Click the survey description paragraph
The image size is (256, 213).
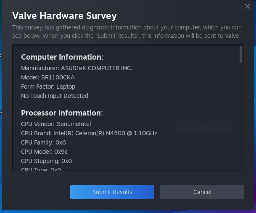click(126, 32)
